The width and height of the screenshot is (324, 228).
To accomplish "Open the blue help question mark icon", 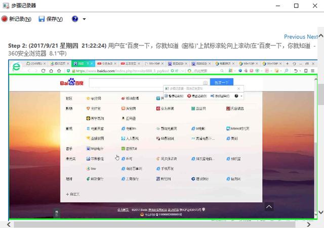I will (x=75, y=19).
